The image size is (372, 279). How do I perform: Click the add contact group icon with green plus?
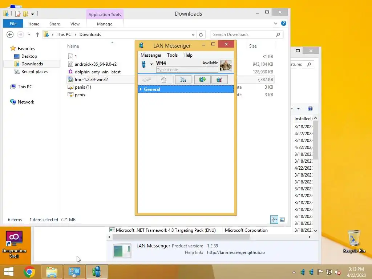[x=202, y=80]
